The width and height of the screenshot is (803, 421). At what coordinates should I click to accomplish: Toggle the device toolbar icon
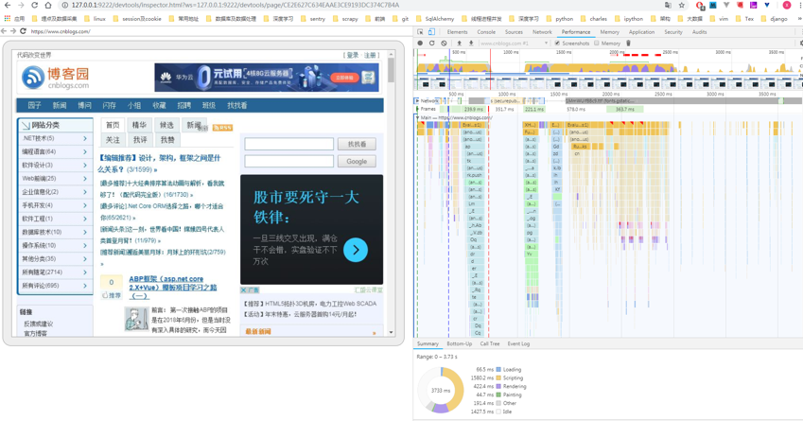(431, 32)
